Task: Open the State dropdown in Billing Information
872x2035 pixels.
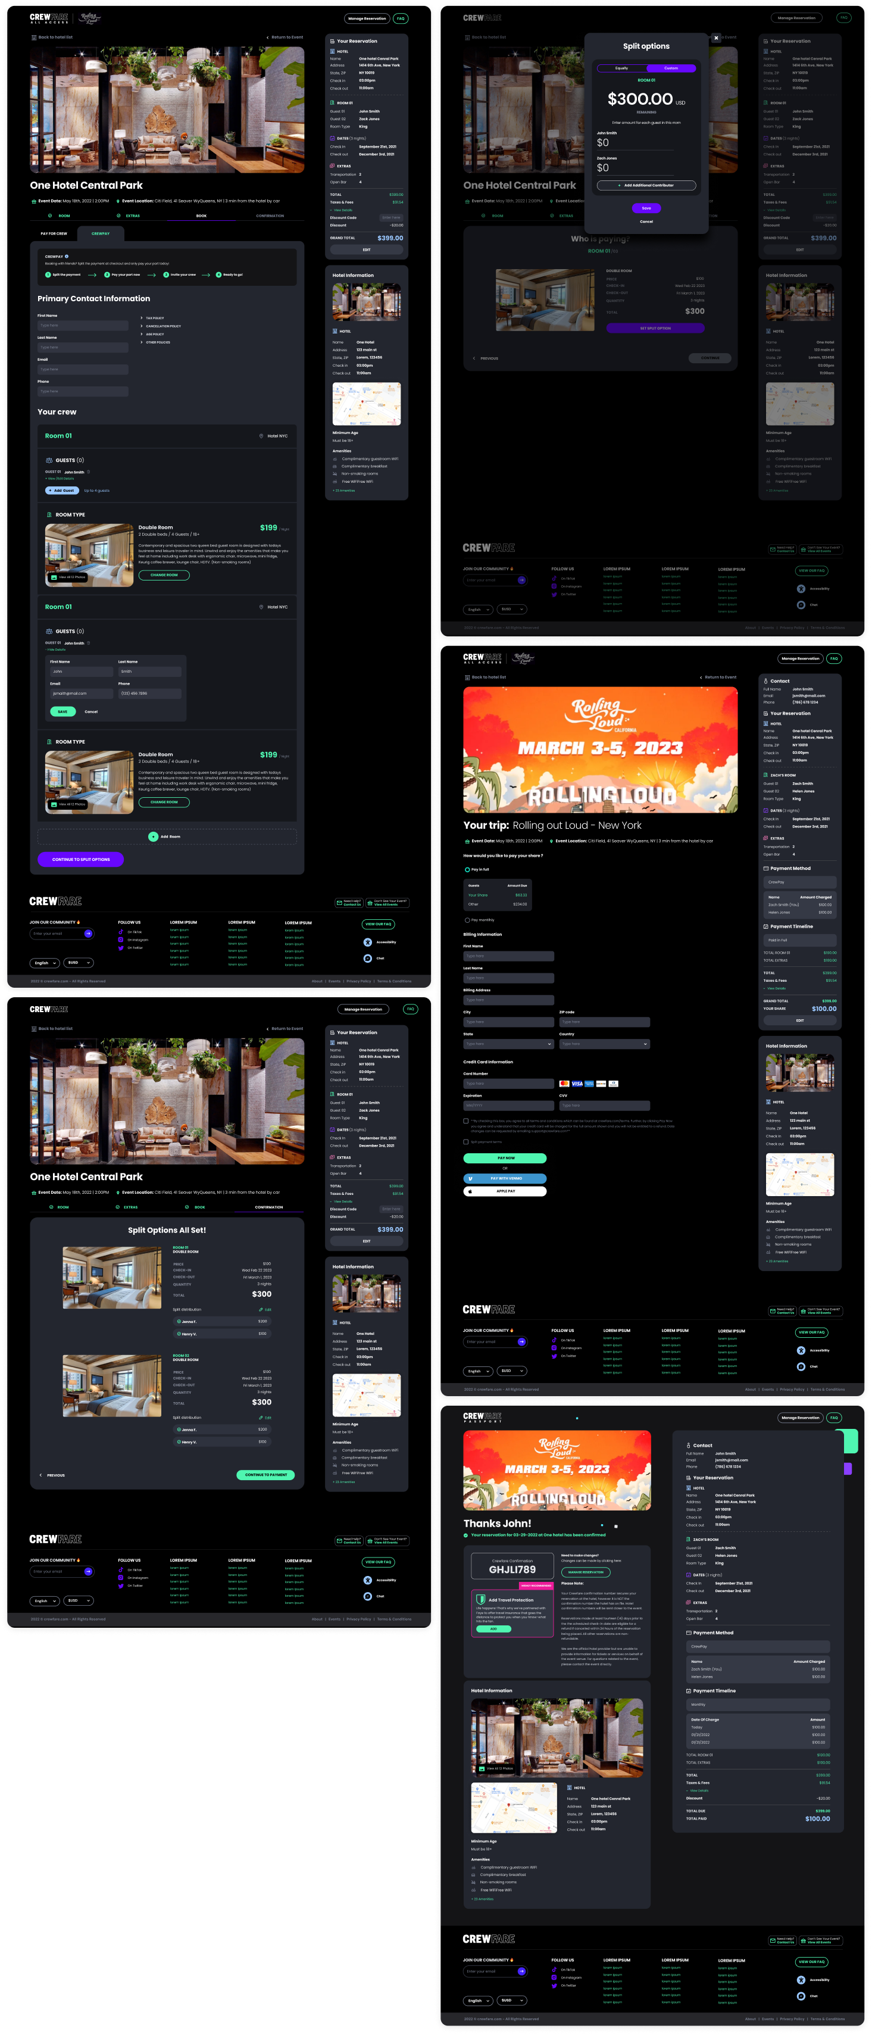Action: [509, 1044]
